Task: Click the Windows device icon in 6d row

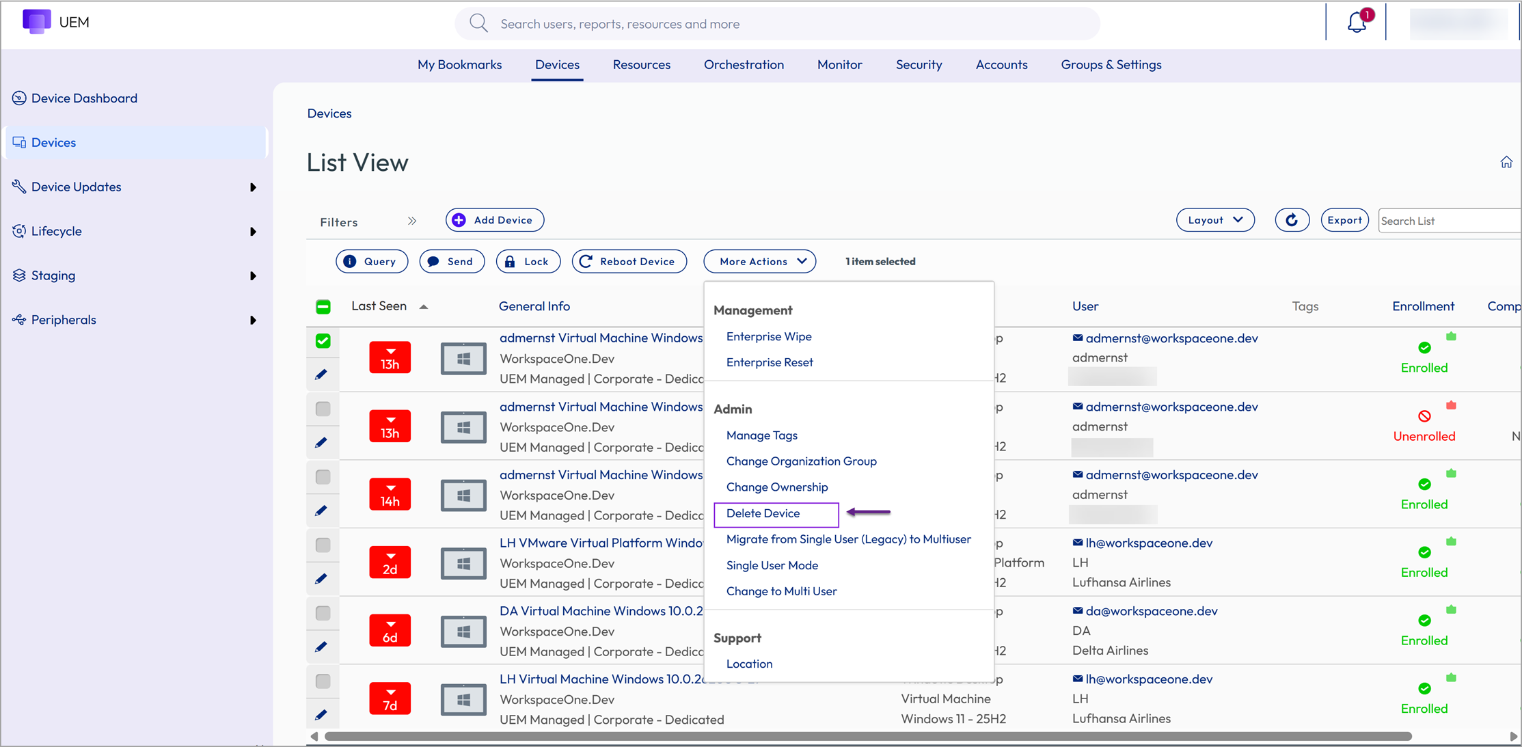Action: [463, 631]
